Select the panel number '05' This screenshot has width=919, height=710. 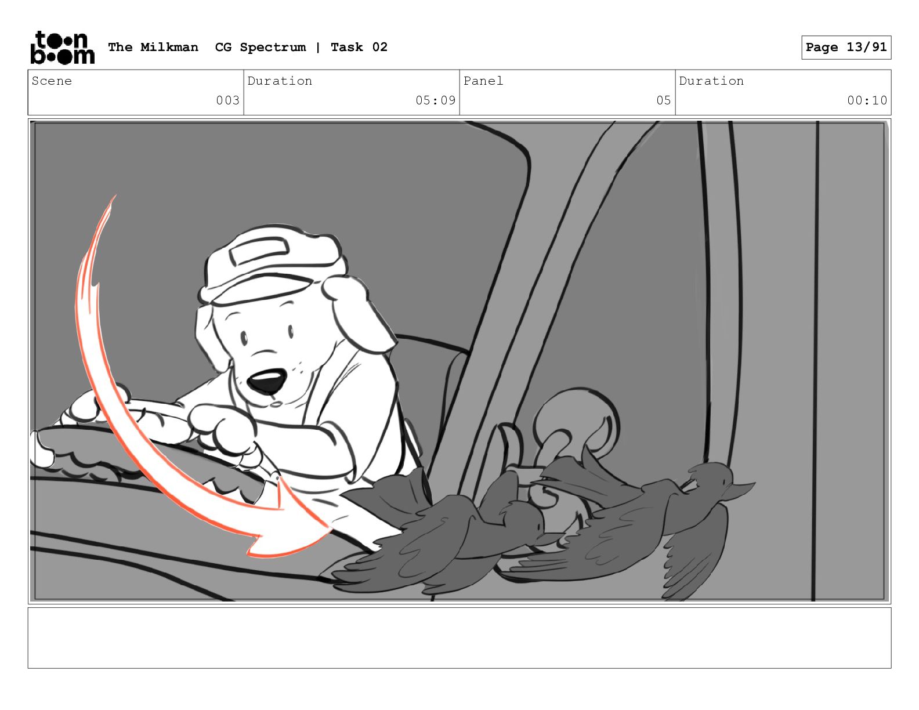coord(664,100)
